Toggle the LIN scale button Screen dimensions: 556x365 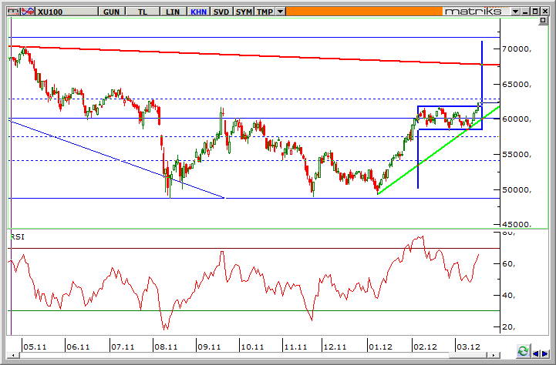(x=173, y=12)
